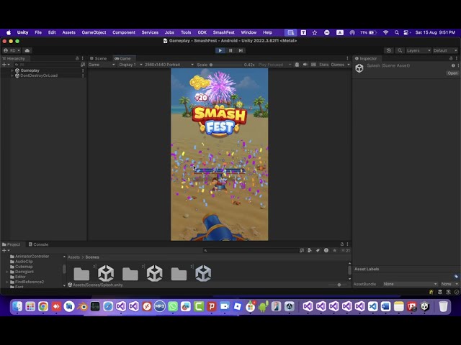Expand the Demigiant folder
Screen dimensions: 461x345
7,272
